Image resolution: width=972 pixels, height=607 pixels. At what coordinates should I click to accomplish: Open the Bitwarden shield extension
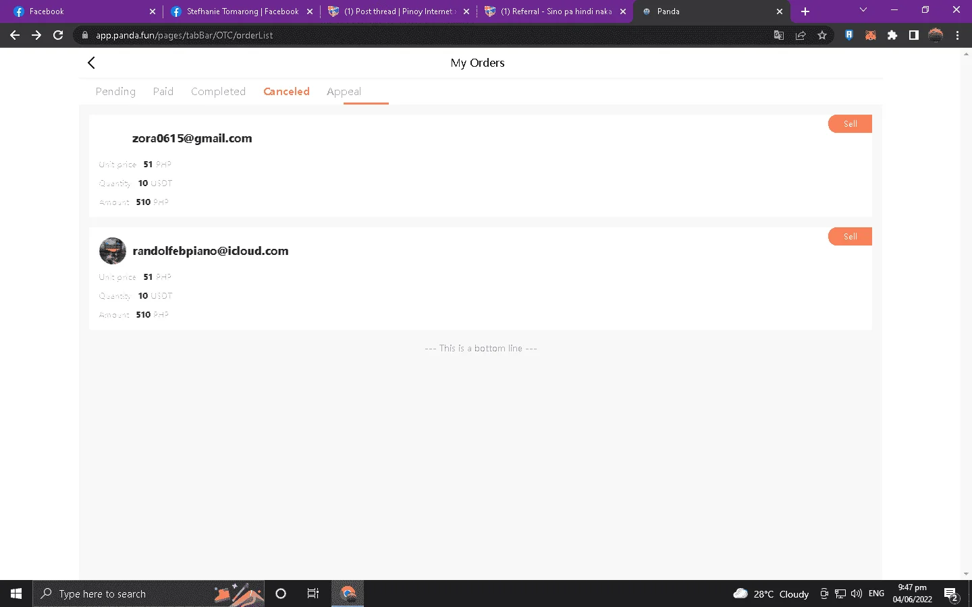849,35
